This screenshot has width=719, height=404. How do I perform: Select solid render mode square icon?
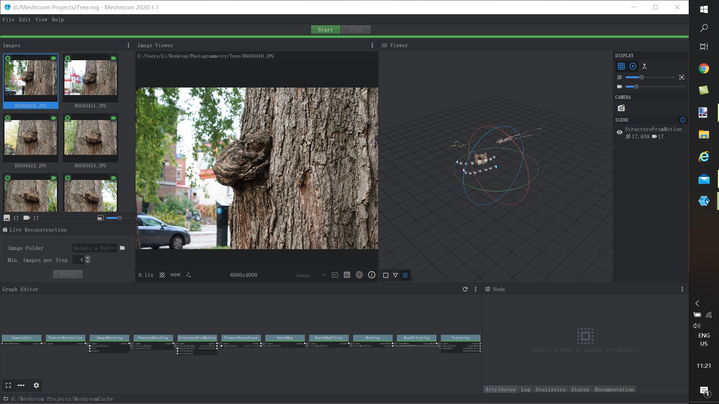[x=386, y=275]
